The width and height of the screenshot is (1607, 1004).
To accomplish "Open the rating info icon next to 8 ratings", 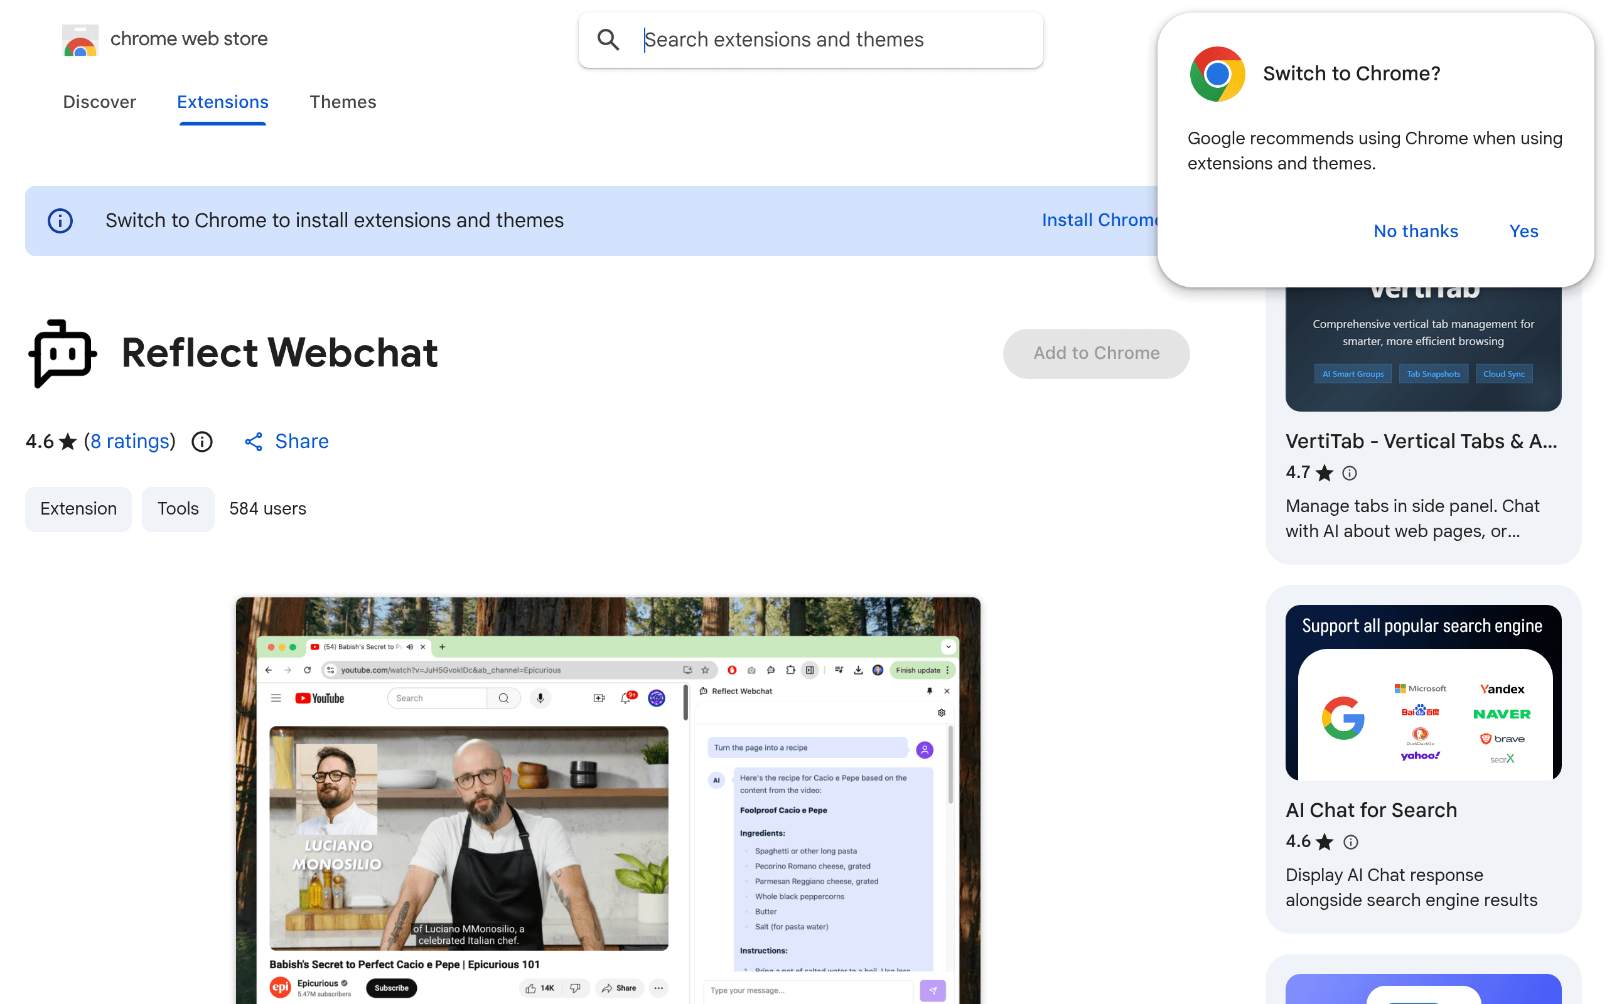I will [202, 442].
